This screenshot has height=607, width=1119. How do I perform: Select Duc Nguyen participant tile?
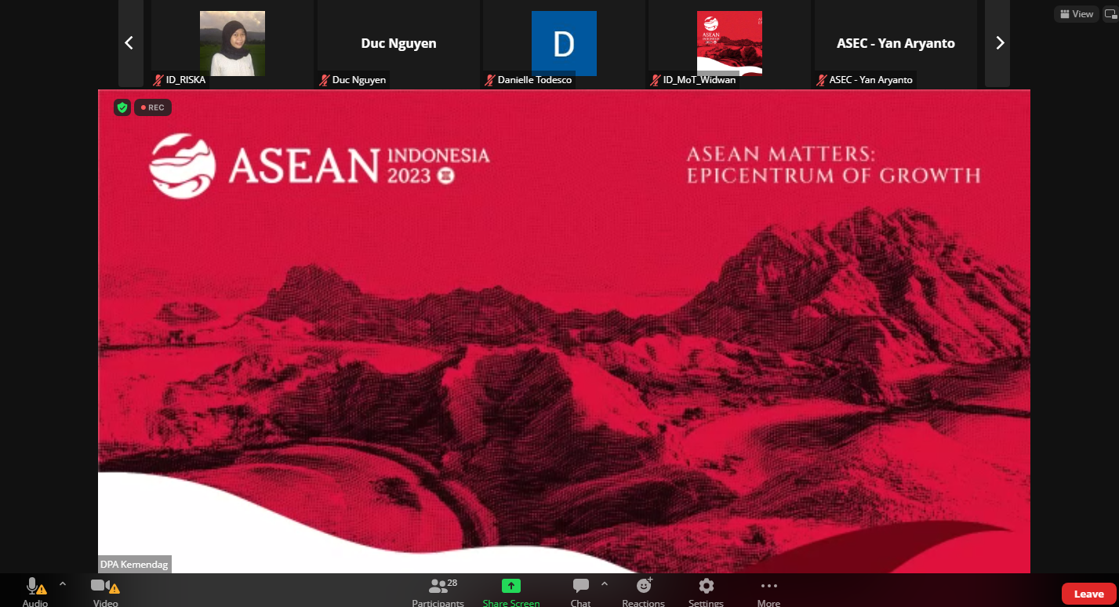point(398,43)
